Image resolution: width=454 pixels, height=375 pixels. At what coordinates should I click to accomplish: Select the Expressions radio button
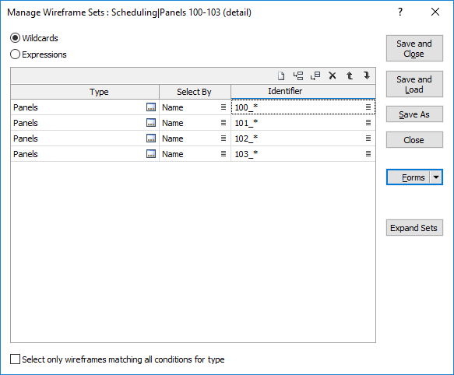point(15,54)
